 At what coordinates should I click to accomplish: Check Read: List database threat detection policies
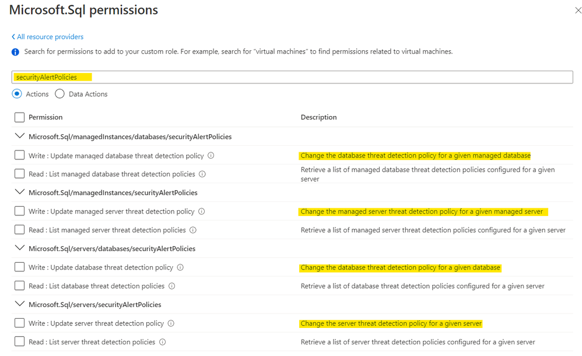[x=20, y=285]
